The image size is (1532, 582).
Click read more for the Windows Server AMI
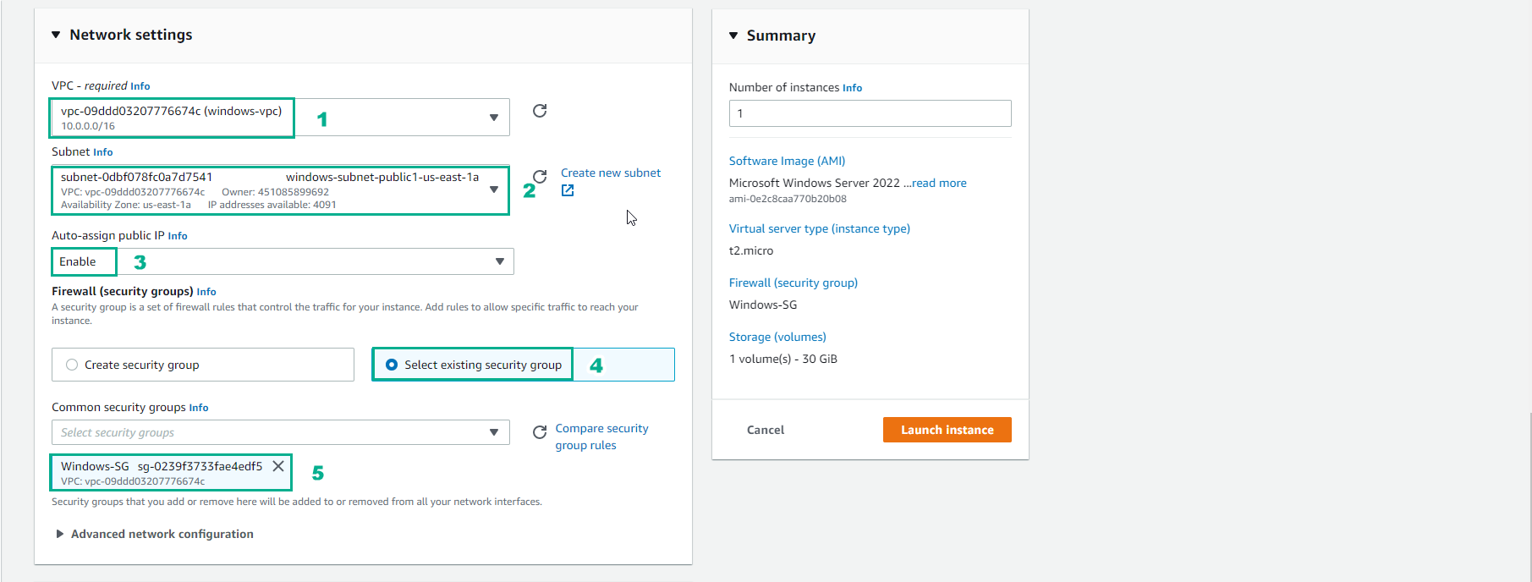click(939, 182)
